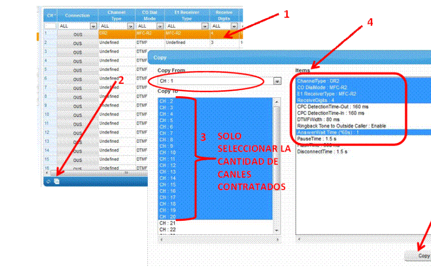
Task: Click the OUS button for channel 2
Action: (x=77, y=42)
